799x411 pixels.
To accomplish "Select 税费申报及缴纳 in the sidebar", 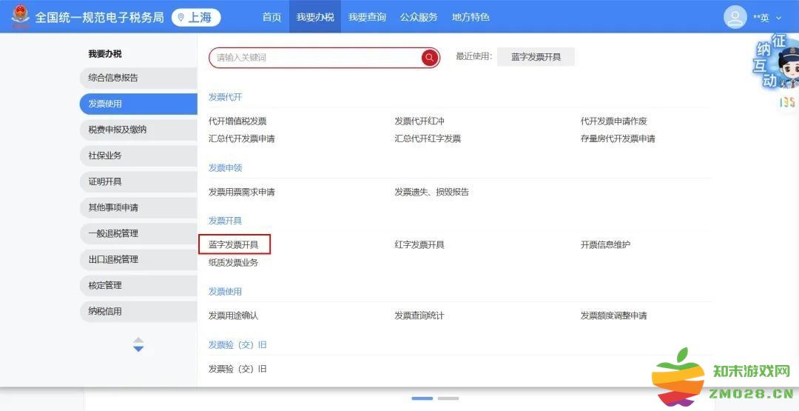I will tap(138, 130).
